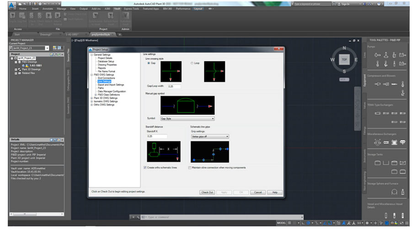Click the first compressor symbol in palette
The image size is (417, 239).
tap(377, 84)
